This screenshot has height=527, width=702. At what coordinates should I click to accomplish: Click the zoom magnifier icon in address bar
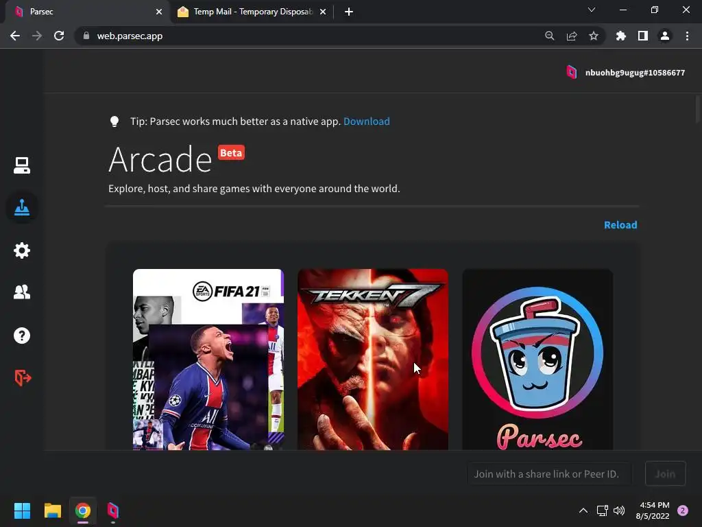(550, 36)
